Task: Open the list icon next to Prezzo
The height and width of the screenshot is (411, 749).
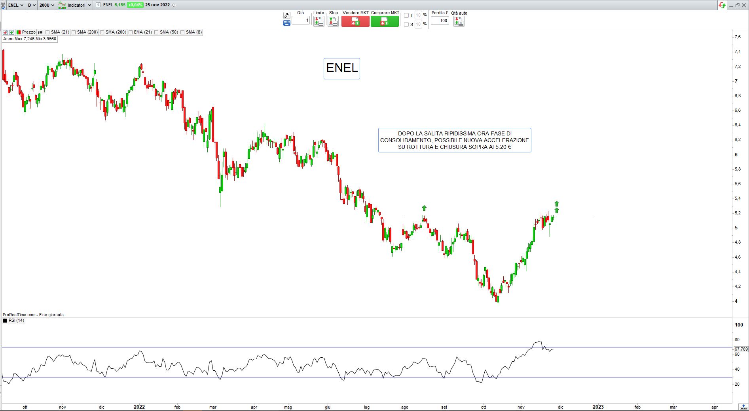Action: pyautogui.click(x=40, y=32)
